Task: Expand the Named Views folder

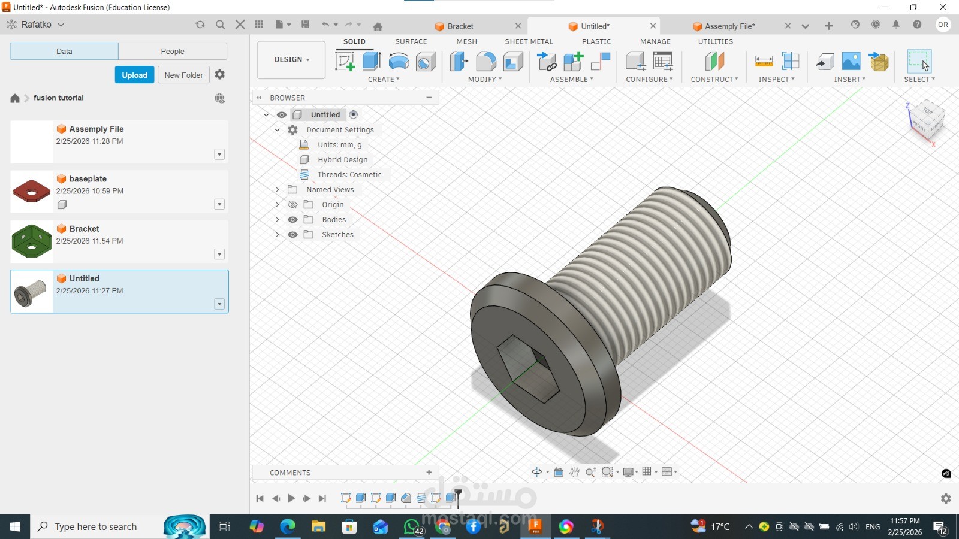Action: click(278, 190)
